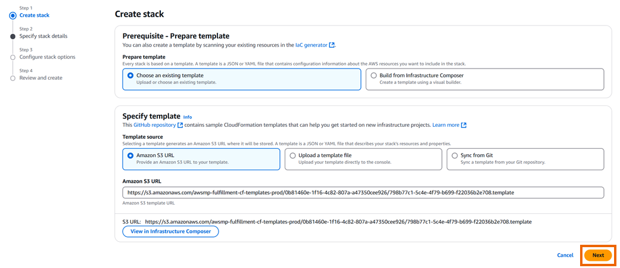Open the IaC generator link
Image resolution: width=620 pixels, height=268 pixels.
pos(311,45)
